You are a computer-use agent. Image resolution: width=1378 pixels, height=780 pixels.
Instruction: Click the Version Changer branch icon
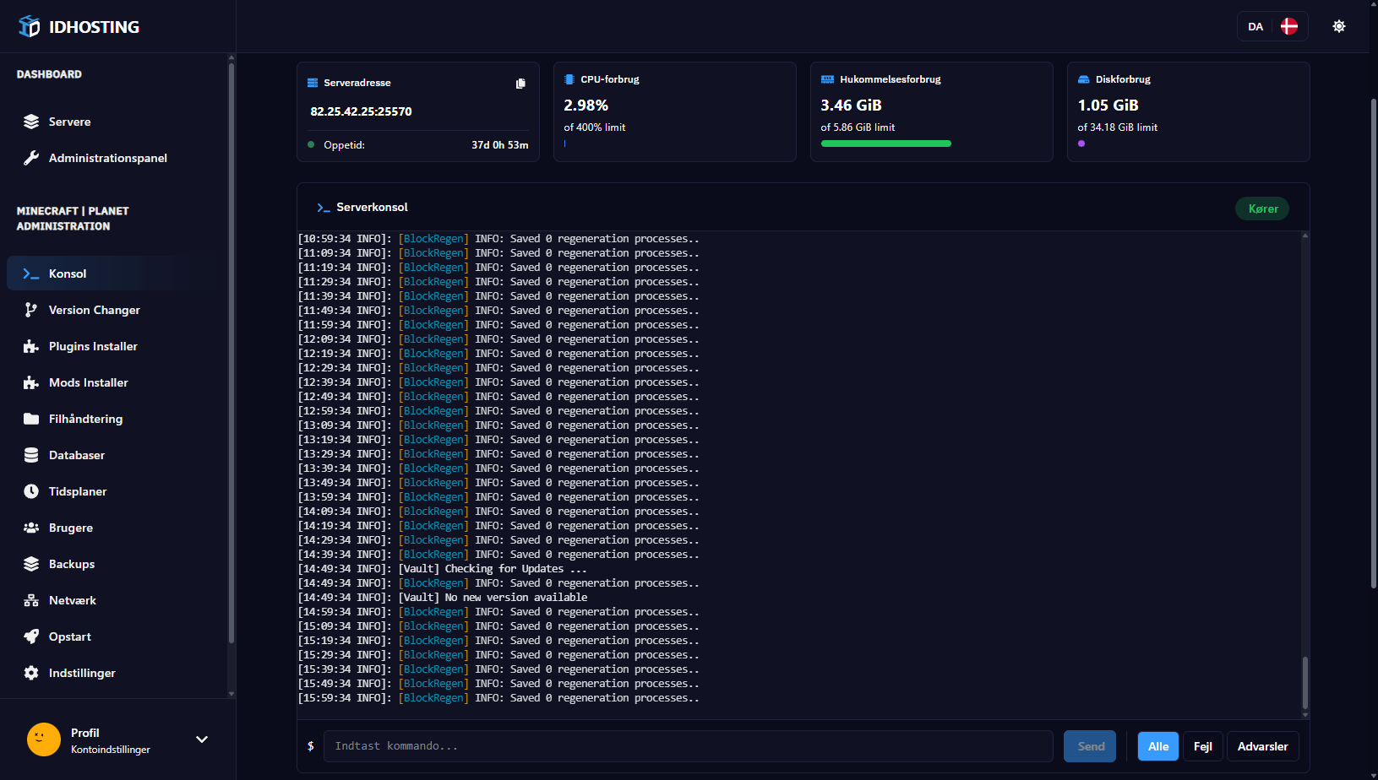click(31, 310)
